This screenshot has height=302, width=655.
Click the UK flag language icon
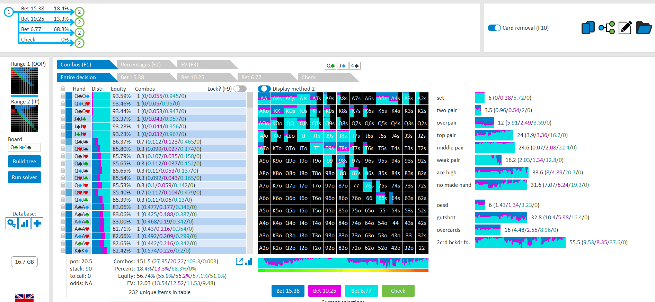point(24,298)
